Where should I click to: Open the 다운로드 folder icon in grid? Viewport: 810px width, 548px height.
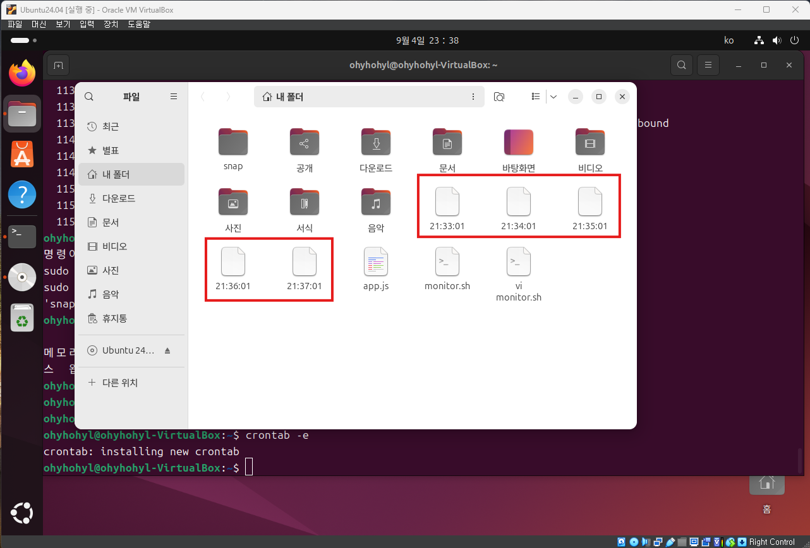point(376,150)
